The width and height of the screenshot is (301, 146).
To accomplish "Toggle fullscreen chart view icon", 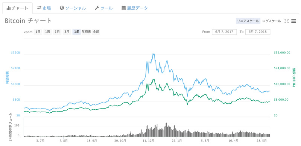I will [x=286, y=21].
